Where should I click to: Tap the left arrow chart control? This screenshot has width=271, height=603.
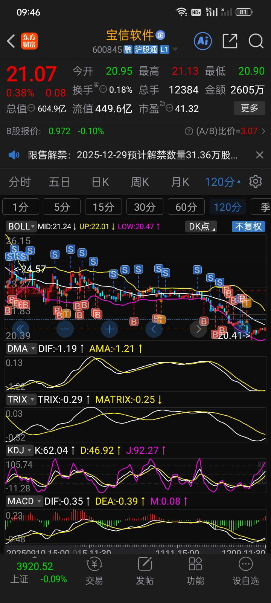pyautogui.click(x=154, y=329)
